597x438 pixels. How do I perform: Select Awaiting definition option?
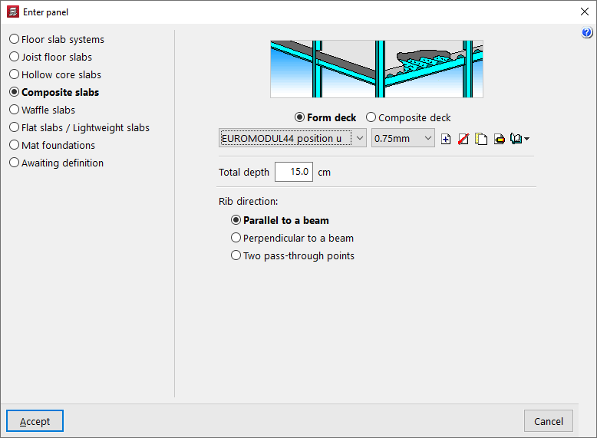click(x=56, y=163)
